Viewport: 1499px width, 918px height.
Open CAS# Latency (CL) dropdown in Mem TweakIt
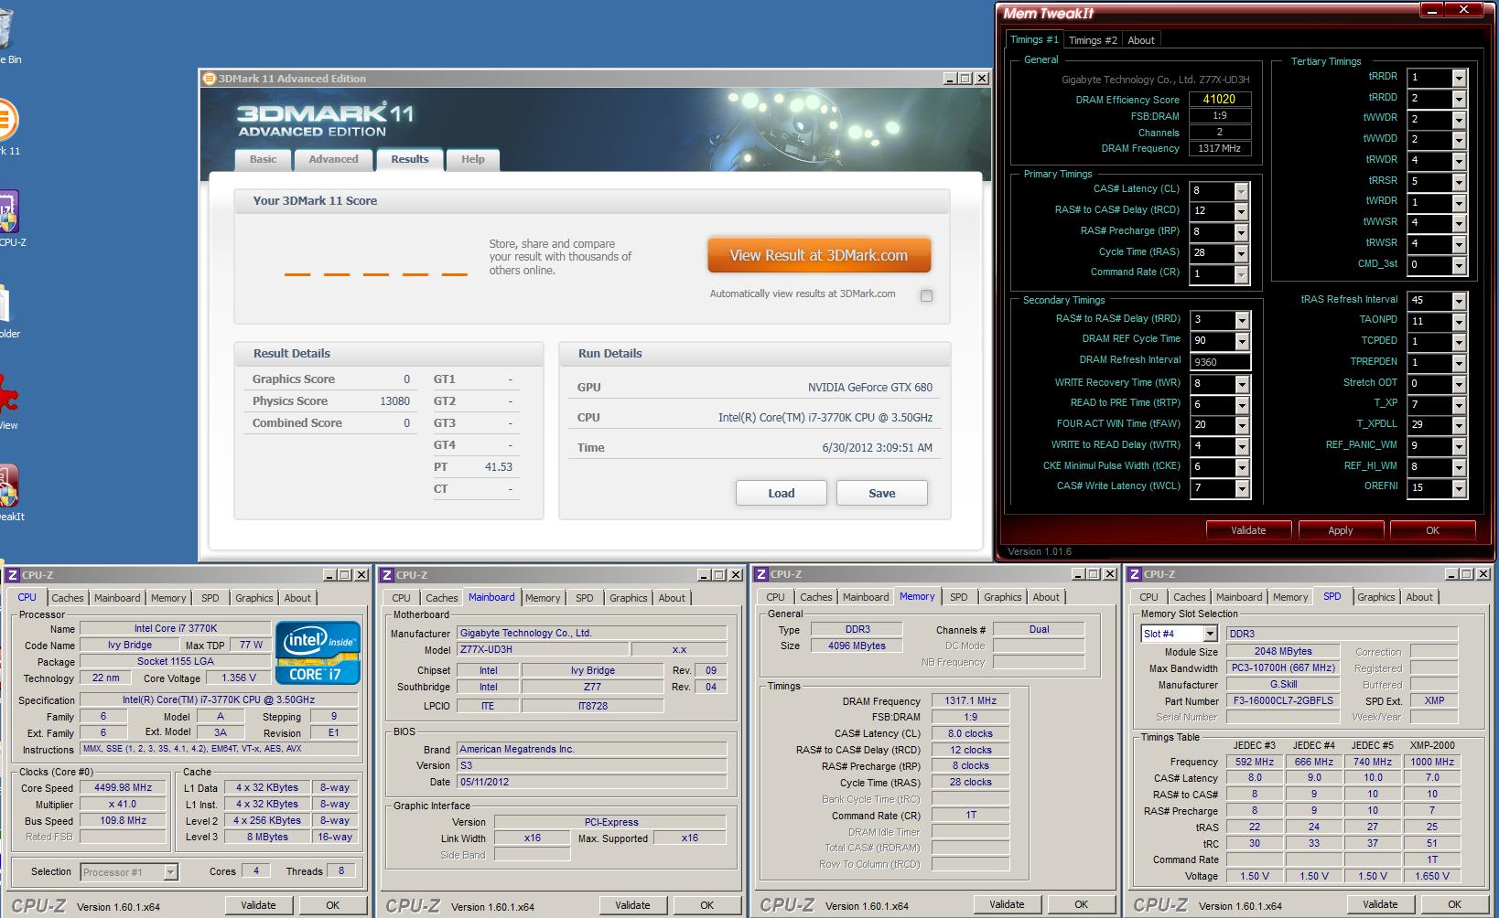pyautogui.click(x=1242, y=191)
